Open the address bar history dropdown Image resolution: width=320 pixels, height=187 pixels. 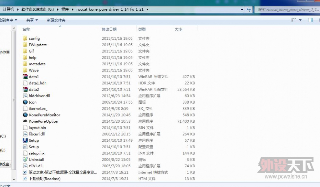coord(242,10)
